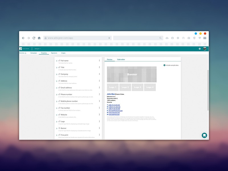Open three-dot menu for Company field
This screenshot has height=171, width=228.
[x=99, y=74]
